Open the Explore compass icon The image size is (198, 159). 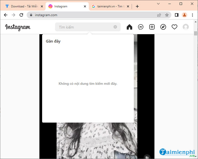(x=163, y=27)
